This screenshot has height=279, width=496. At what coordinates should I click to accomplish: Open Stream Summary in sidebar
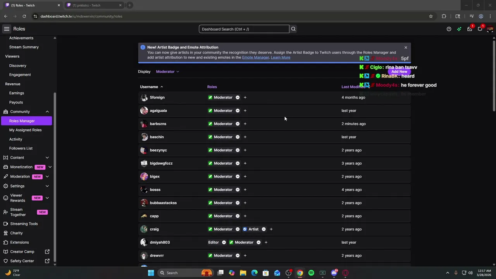pos(24,47)
